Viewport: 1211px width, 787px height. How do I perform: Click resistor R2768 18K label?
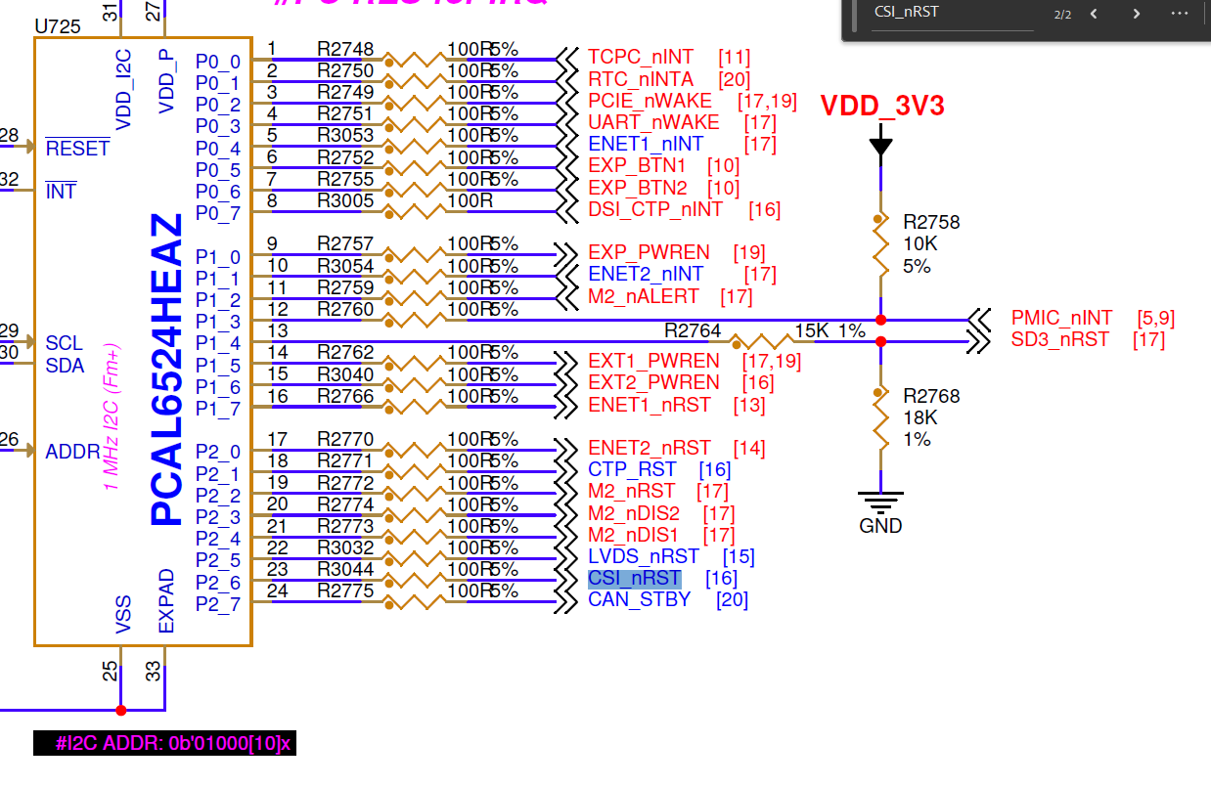pos(931,417)
